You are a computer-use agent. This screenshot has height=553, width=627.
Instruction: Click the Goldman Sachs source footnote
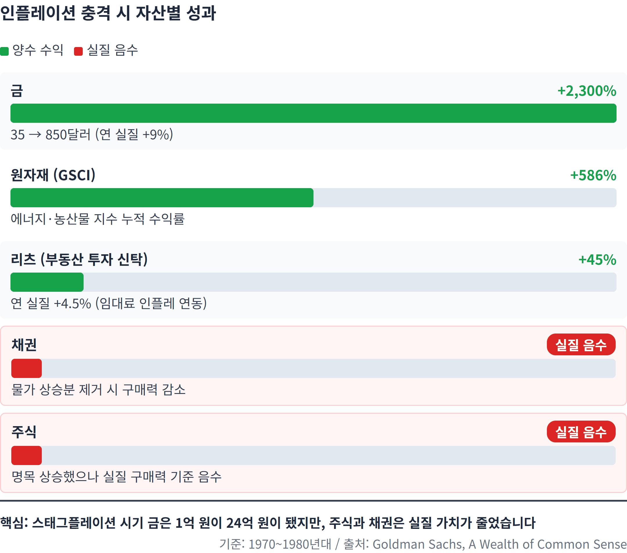point(423,544)
